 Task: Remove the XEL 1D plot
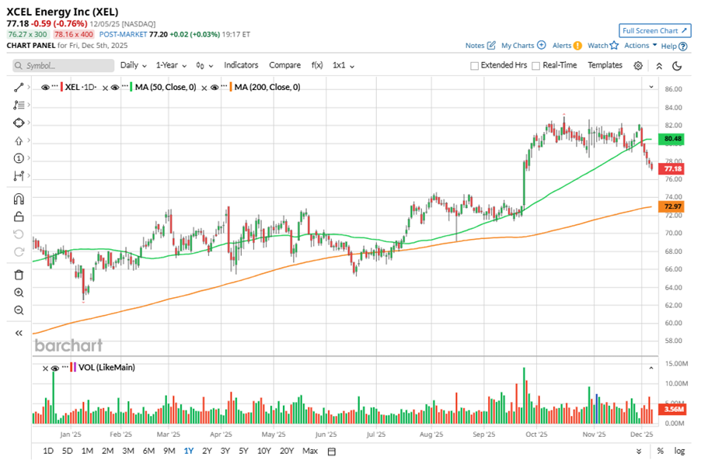105,88
